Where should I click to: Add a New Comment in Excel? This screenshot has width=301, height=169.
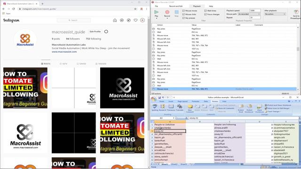(190, 108)
